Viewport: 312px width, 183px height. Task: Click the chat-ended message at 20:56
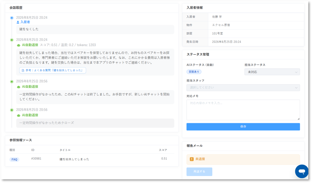pyautogui.click(x=95, y=97)
